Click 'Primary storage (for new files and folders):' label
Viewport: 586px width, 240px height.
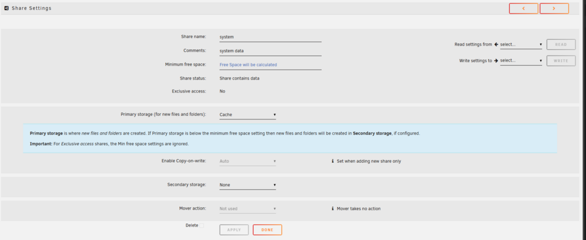[x=163, y=114]
